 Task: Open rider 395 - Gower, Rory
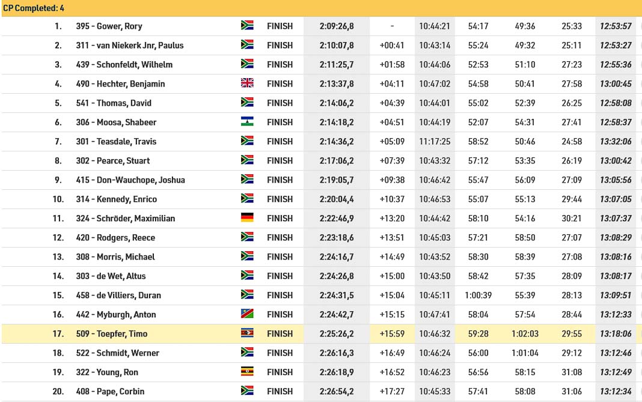pos(109,26)
